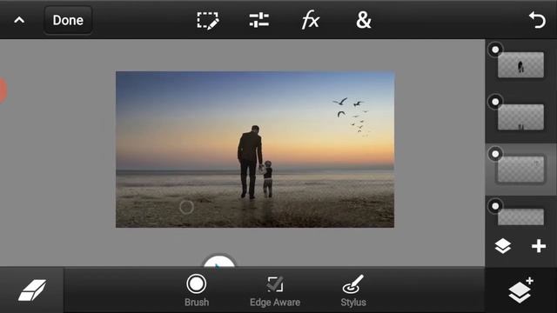The height and width of the screenshot is (313, 557).
Task: Open the selection tools icon
Action: 208,21
